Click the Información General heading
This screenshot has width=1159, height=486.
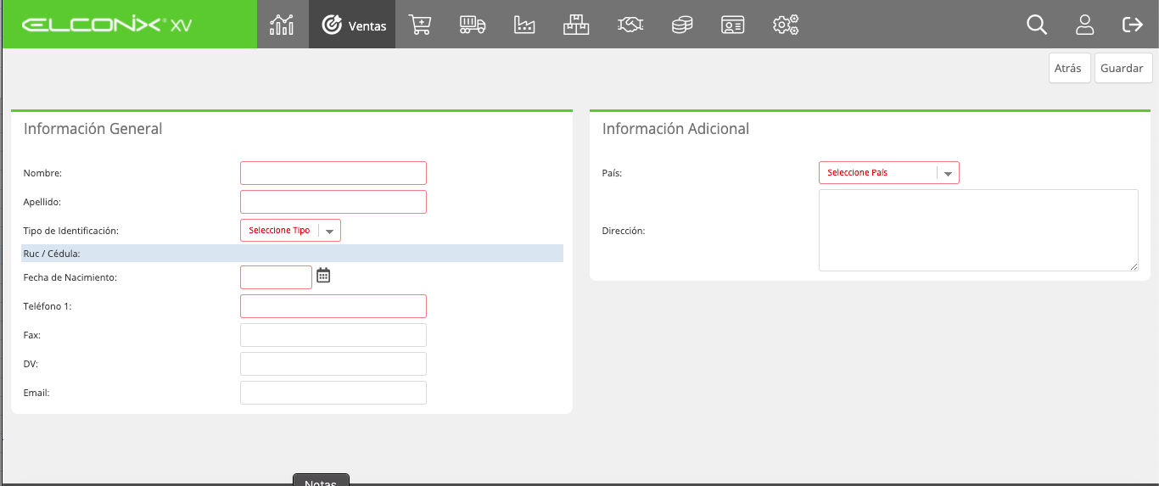pyautogui.click(x=92, y=129)
